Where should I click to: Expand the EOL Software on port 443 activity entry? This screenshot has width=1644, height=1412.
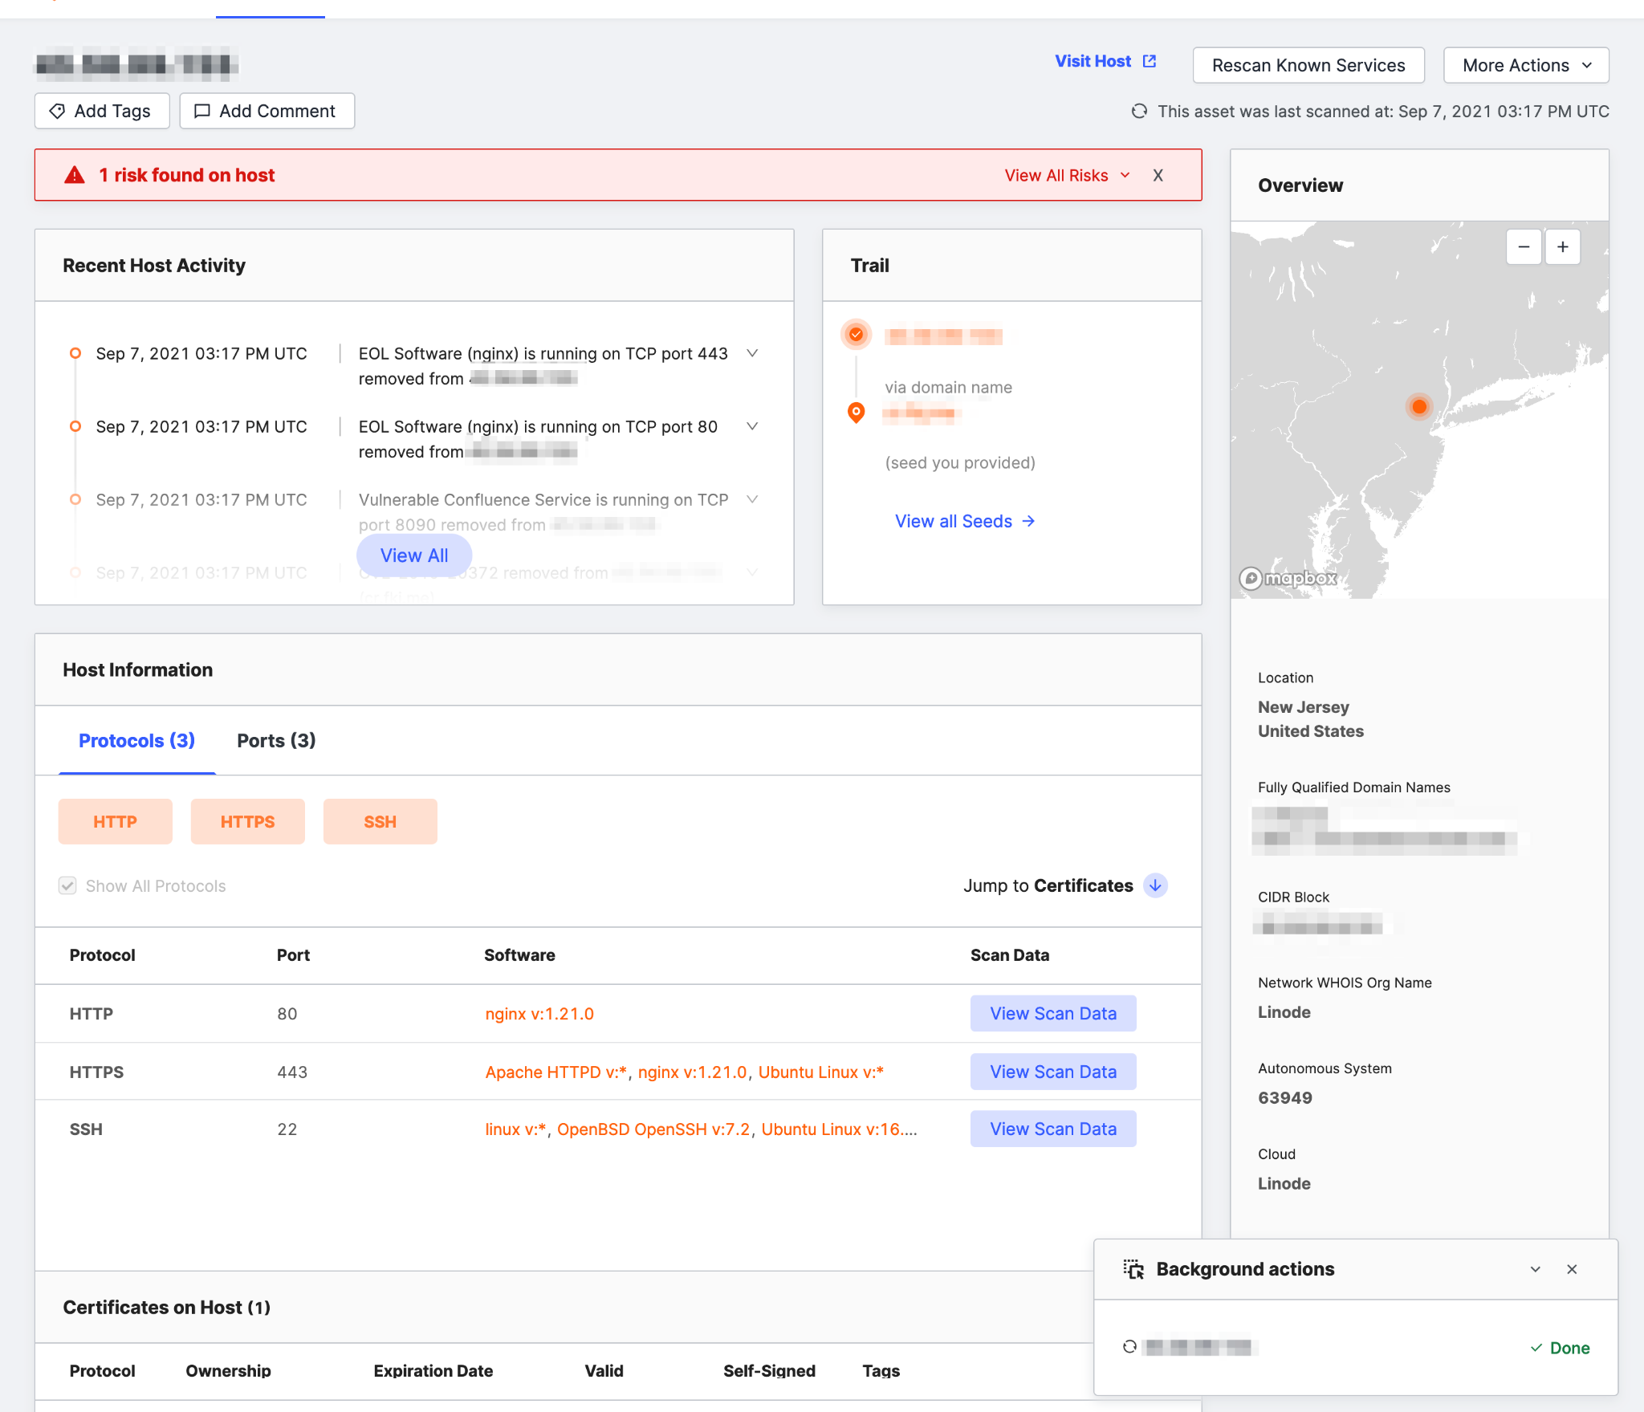(752, 353)
